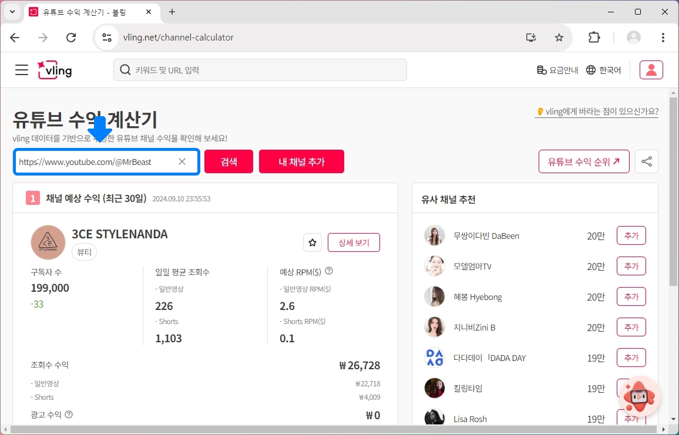Open Chrome three-dot menu
Viewport: 679px width, 435px height.
(663, 38)
